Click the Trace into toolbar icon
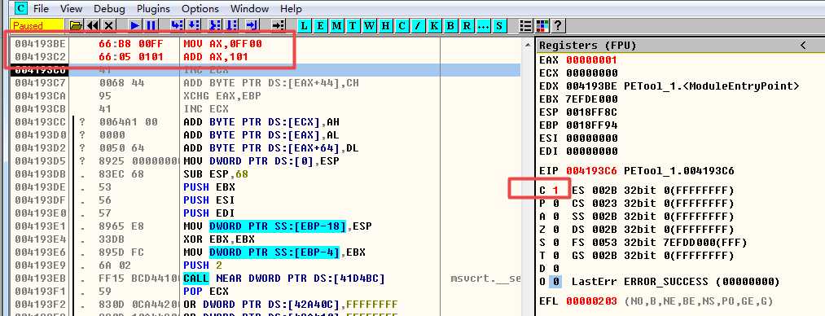 (x=215, y=25)
